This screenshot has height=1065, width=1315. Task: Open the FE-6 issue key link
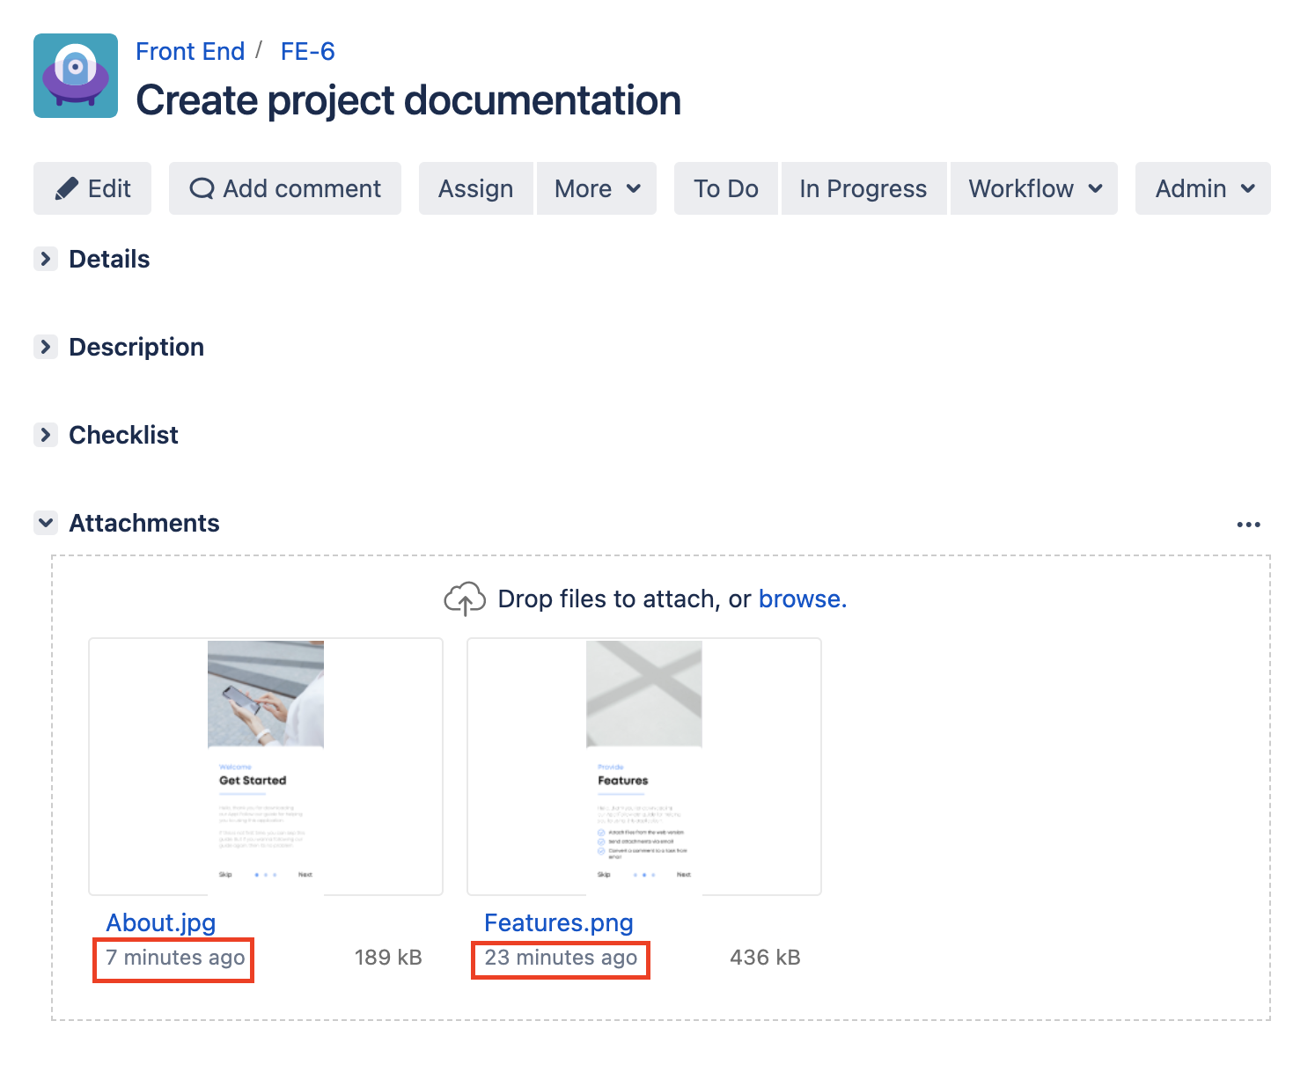coord(307,51)
